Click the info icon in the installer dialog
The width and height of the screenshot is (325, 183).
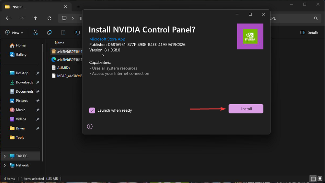click(x=90, y=127)
